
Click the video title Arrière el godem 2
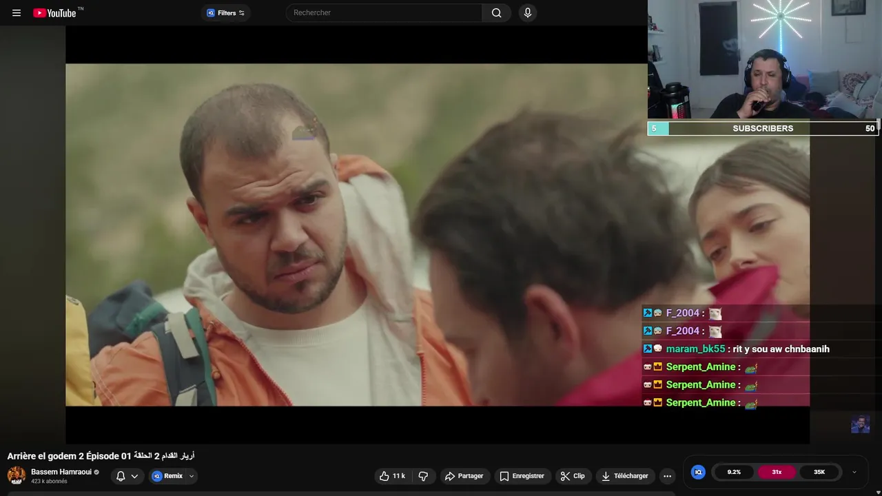point(101,456)
